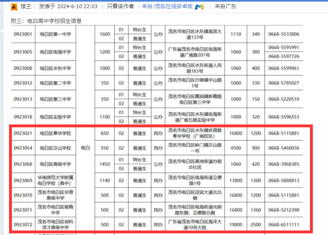This screenshot has width=328, height=235.
Task: Open the 来自:茂名在线安卓版 link
Action: (x=167, y=7)
